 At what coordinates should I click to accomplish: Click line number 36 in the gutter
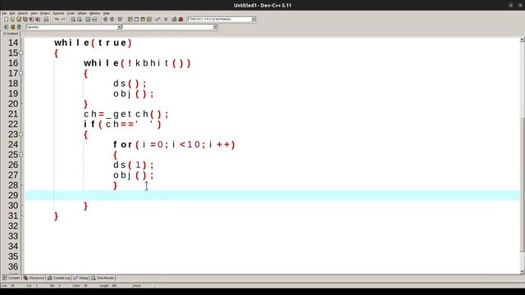point(13,266)
